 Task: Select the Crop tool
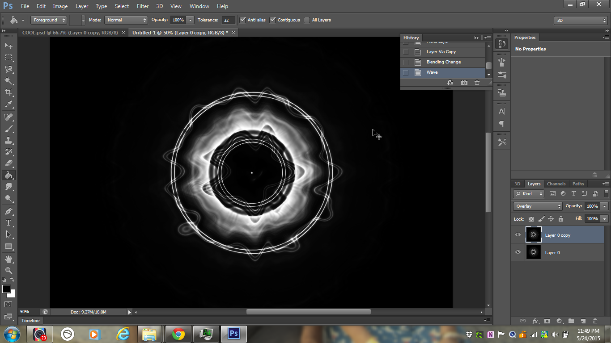[x=8, y=92]
